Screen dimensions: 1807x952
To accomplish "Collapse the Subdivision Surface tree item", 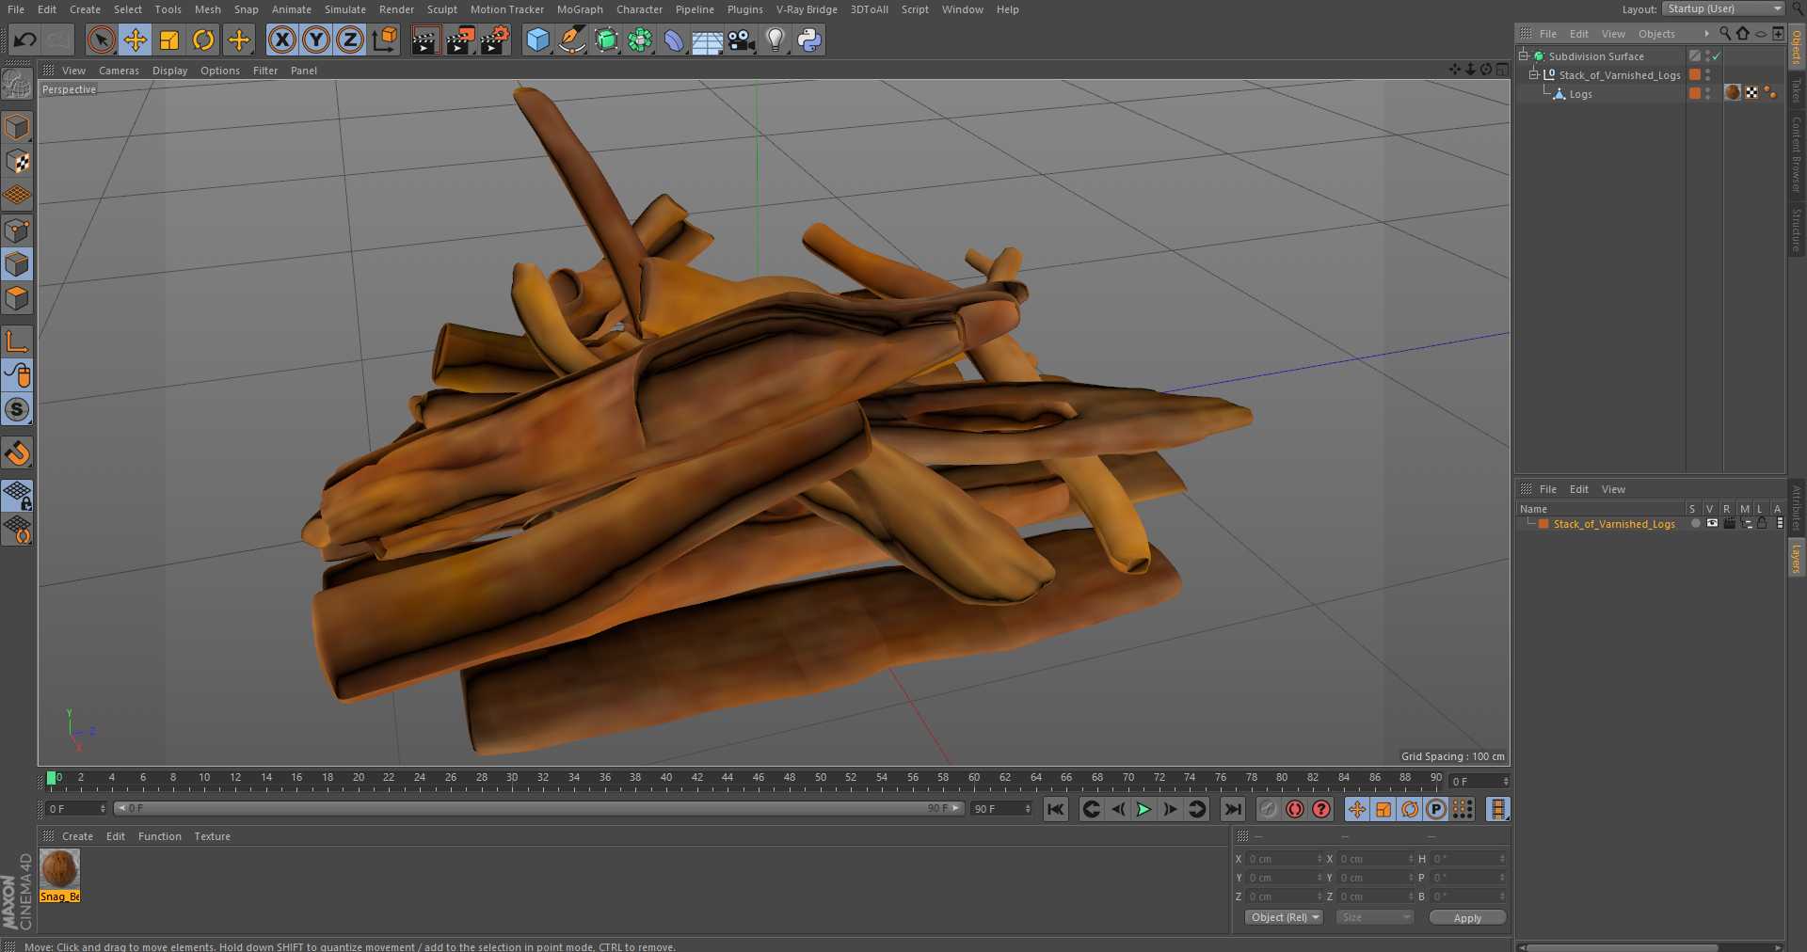I will (x=1523, y=56).
